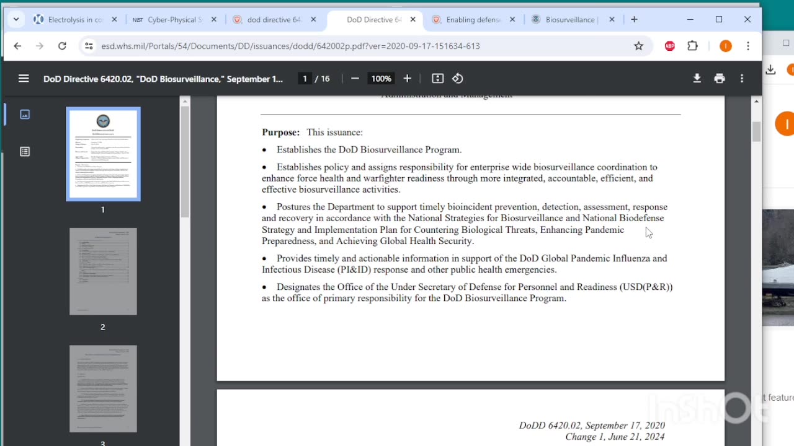This screenshot has height=446, width=794.
Task: Show page thumbnails view in sidebar
Action: pos(25,115)
